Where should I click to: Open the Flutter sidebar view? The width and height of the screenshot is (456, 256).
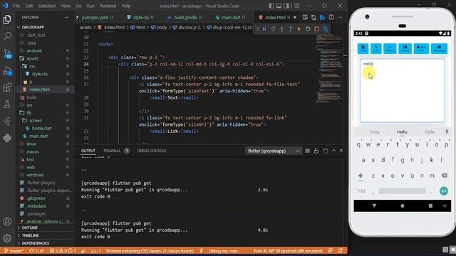click(7, 121)
